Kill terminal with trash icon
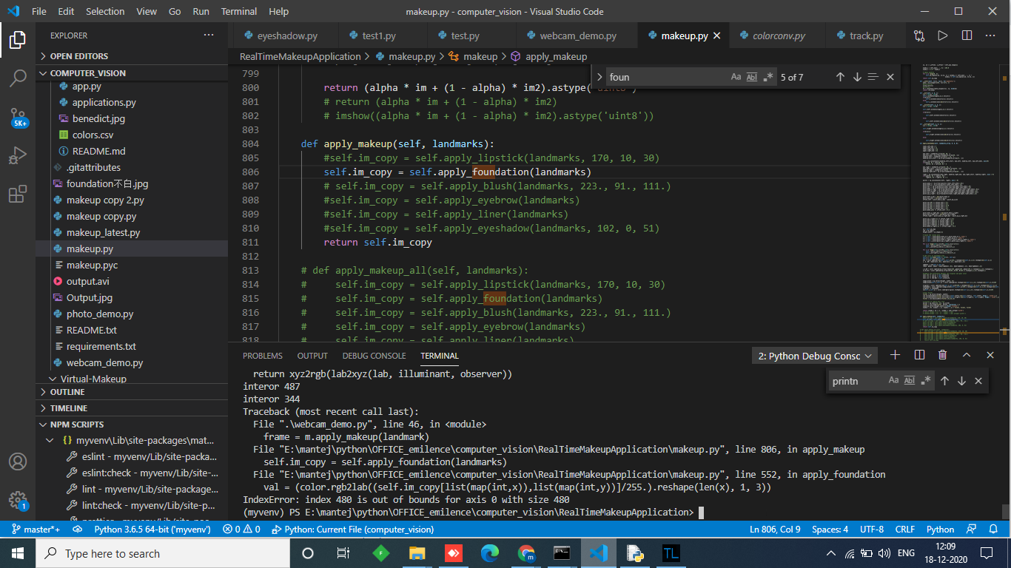The image size is (1011, 568). (942, 355)
